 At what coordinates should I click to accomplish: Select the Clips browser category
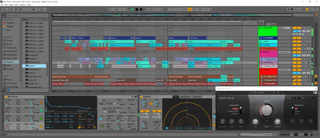tap(9, 66)
